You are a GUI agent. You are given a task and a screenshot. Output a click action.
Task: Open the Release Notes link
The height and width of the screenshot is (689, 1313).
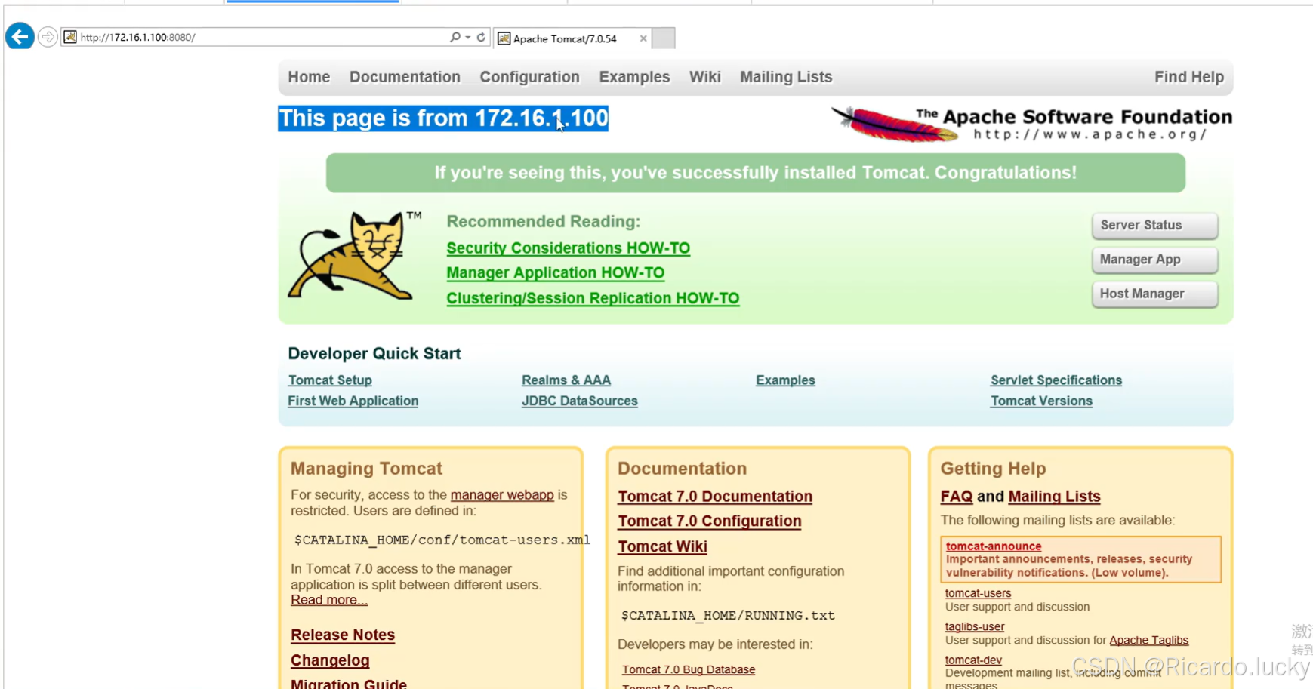click(x=343, y=635)
